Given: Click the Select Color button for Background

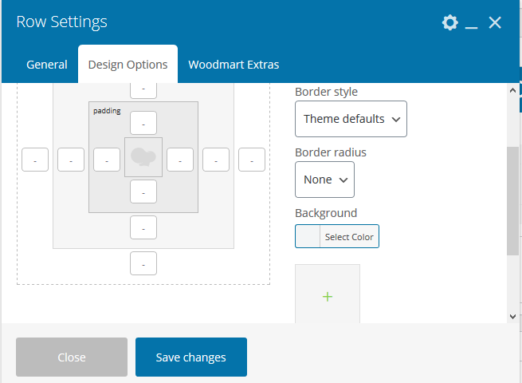Looking at the screenshot, I should (349, 237).
